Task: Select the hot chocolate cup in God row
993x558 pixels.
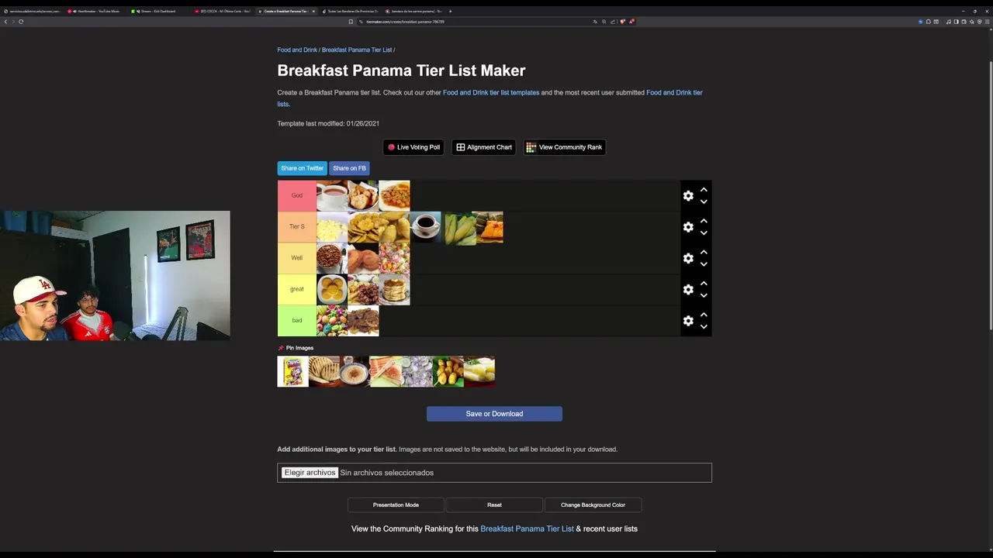Action: click(x=332, y=196)
